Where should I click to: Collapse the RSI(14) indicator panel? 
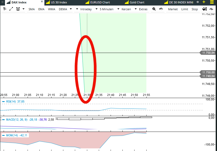tap(3, 102)
